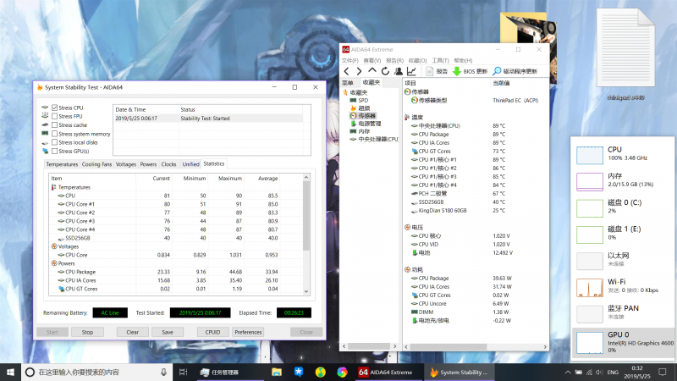677x381 pixels.
Task: Switch to the Cooling Fans tab
Action: (96, 164)
